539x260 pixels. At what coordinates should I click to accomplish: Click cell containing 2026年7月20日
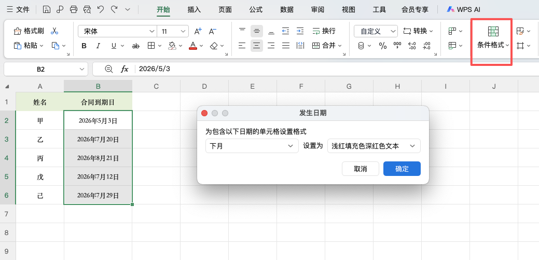98,139
